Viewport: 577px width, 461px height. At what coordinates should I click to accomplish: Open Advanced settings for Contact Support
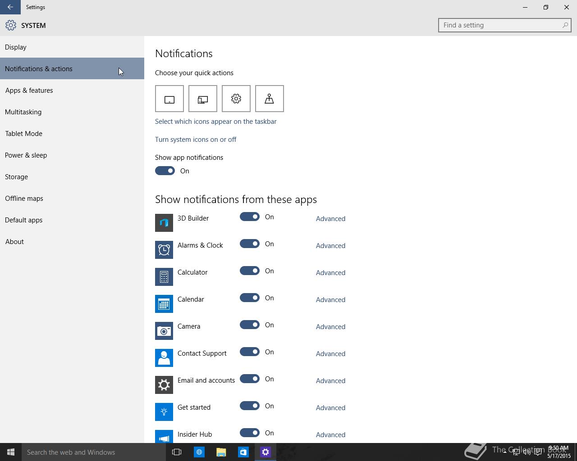(330, 353)
